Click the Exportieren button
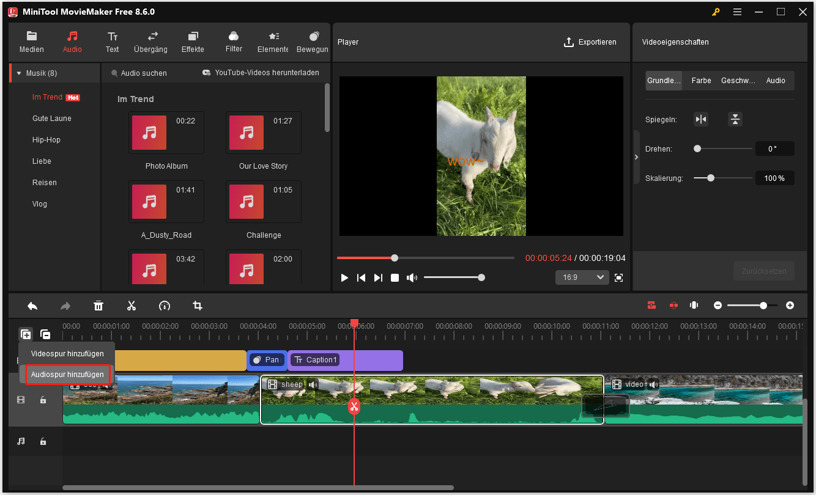The image size is (816, 495). (590, 42)
